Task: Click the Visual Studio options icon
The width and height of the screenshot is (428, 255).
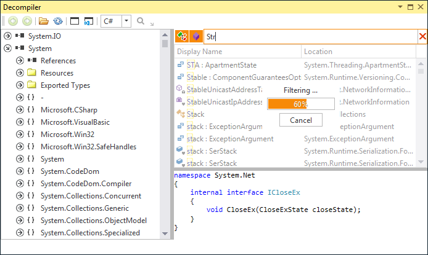Action: point(88,21)
